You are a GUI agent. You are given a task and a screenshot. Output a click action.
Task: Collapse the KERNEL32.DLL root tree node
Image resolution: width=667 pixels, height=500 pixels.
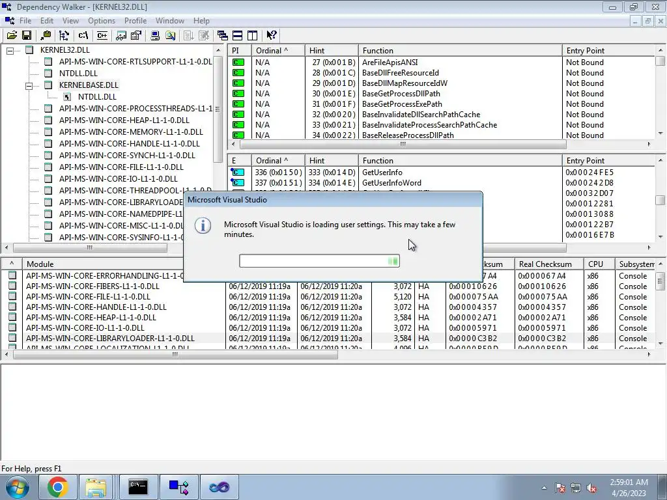10,51
